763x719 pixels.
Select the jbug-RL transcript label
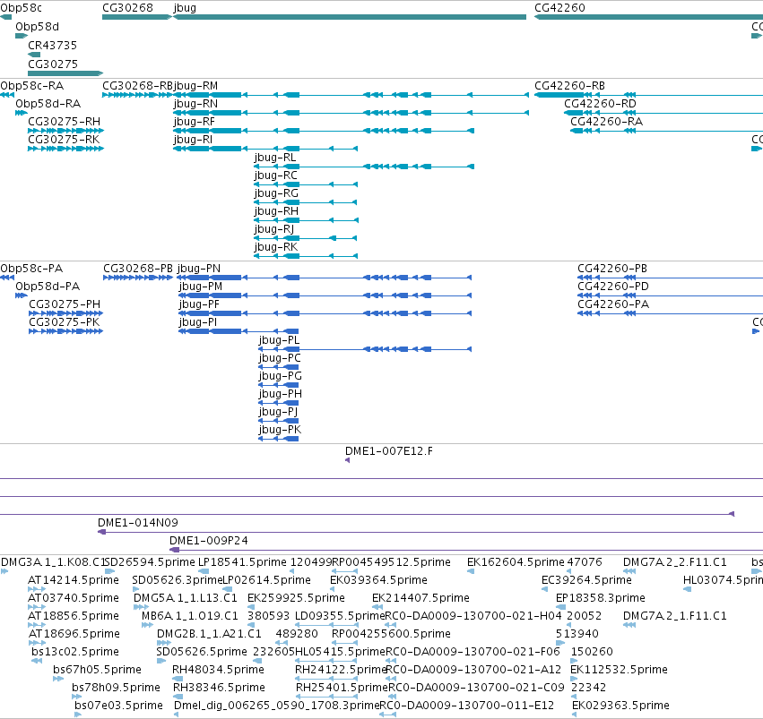tap(275, 158)
